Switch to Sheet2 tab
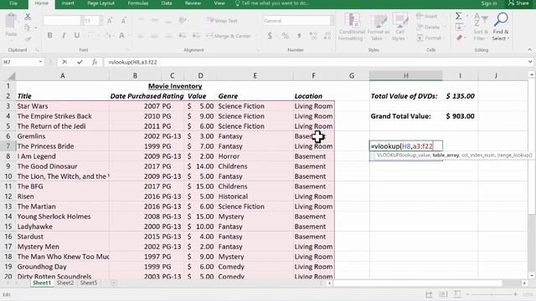Screen dimensions: 536x301 pyautogui.click(x=65, y=283)
